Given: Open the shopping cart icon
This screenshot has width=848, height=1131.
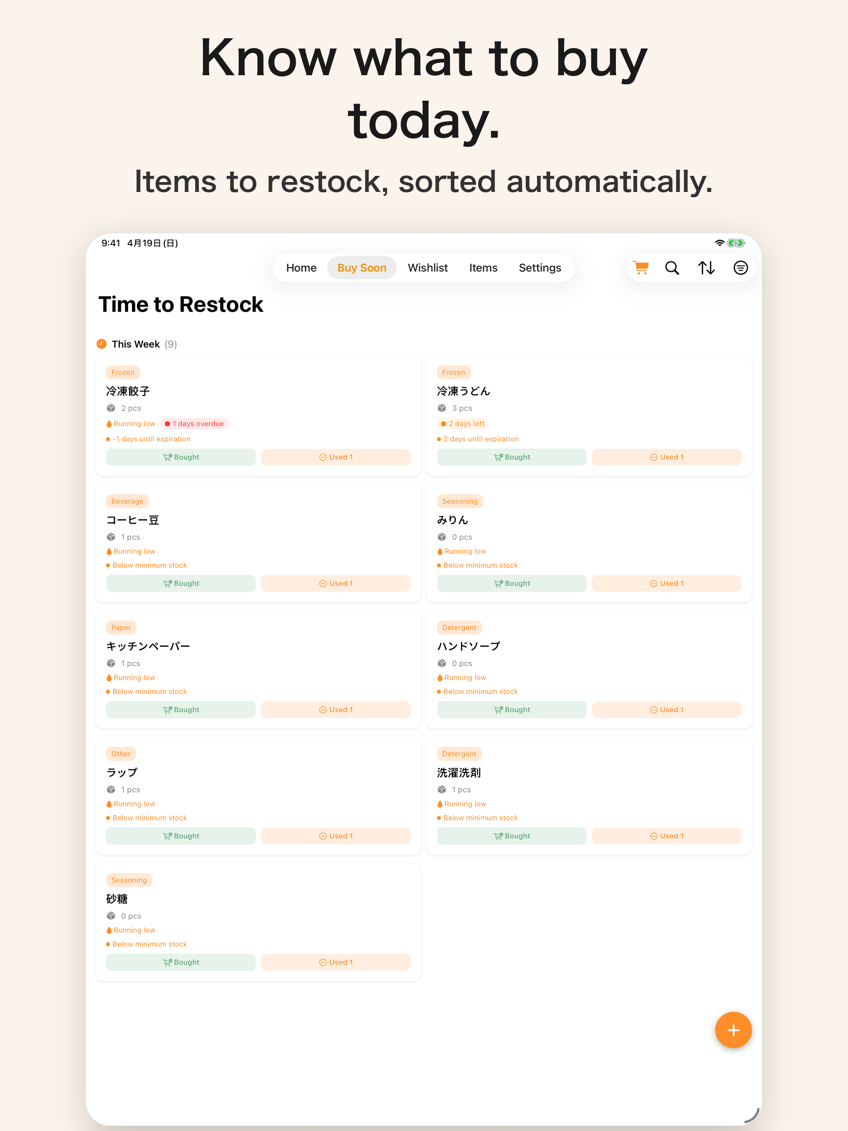Looking at the screenshot, I should 641,268.
